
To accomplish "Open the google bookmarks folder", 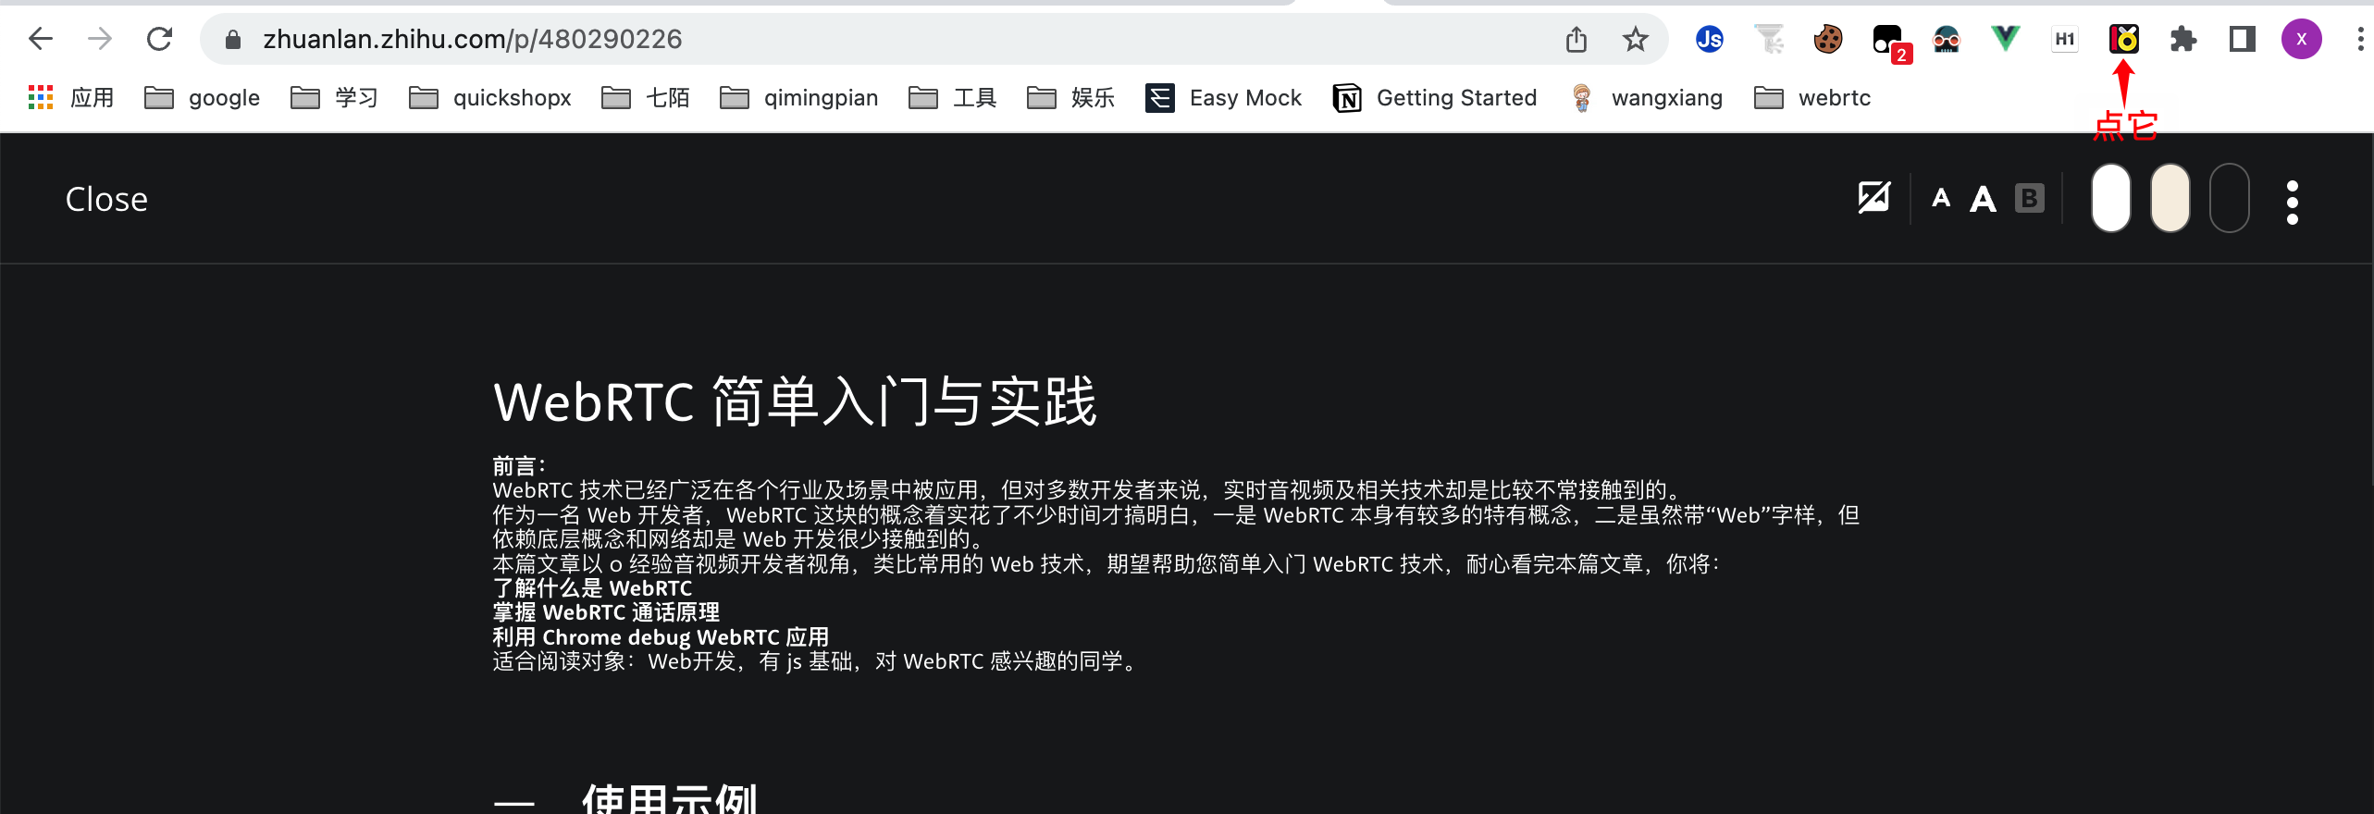I will click(203, 97).
